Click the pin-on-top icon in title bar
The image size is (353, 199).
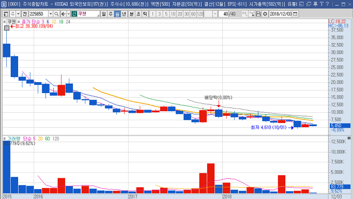[315, 4]
